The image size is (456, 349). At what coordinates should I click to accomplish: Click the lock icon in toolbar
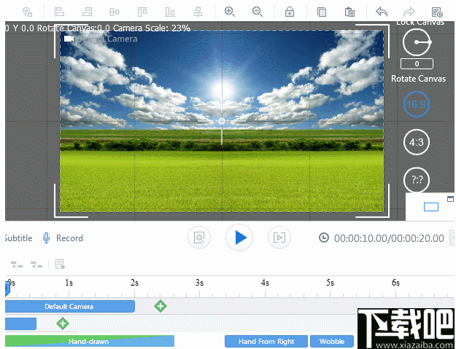290,12
